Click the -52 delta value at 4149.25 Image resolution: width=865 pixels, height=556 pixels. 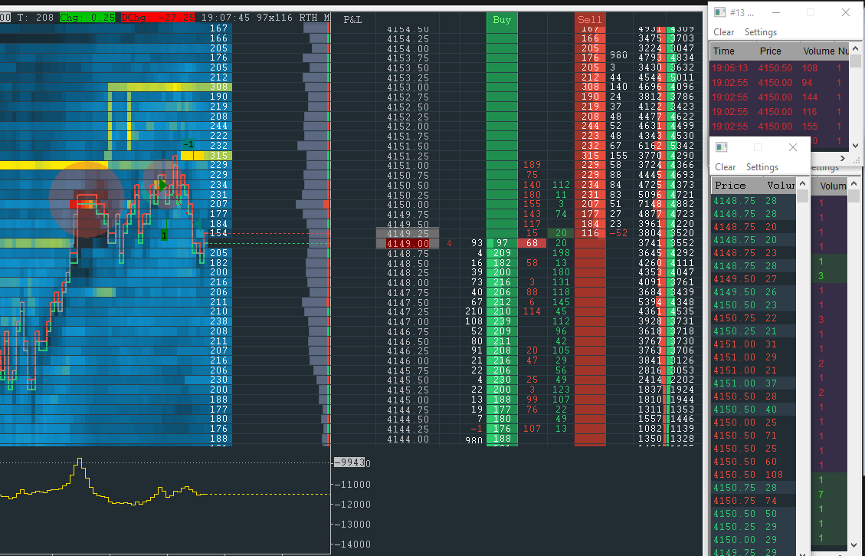click(618, 234)
